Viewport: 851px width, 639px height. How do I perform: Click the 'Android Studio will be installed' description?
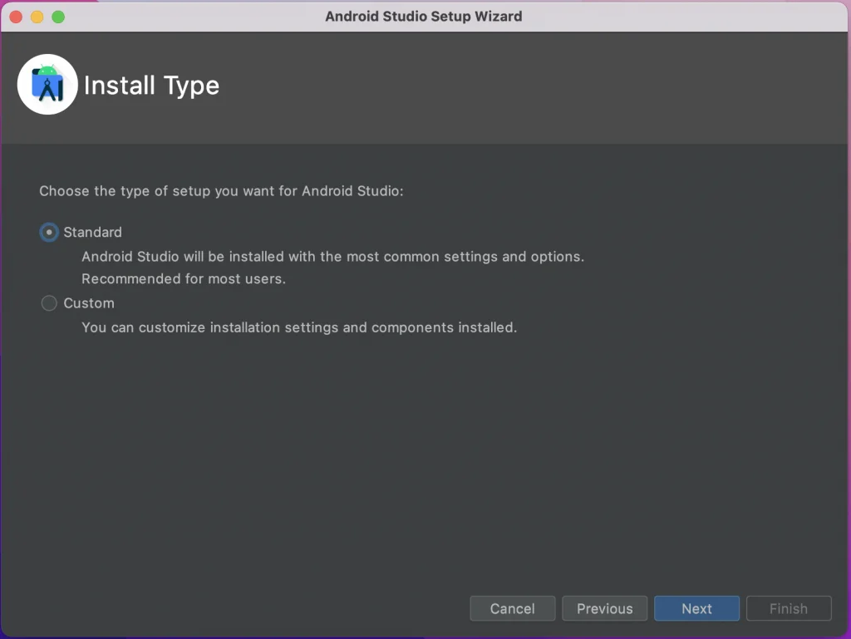332,257
